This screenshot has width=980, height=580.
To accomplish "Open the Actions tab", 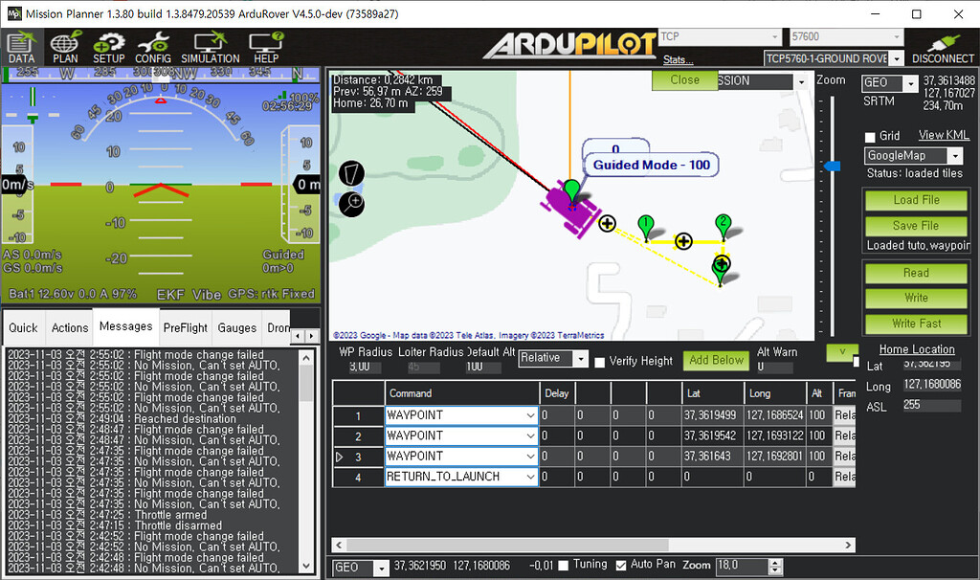I will [x=69, y=326].
